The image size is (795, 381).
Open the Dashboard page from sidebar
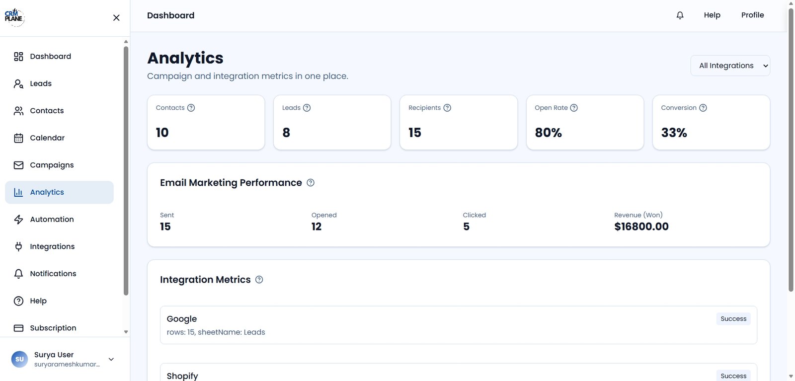50,57
